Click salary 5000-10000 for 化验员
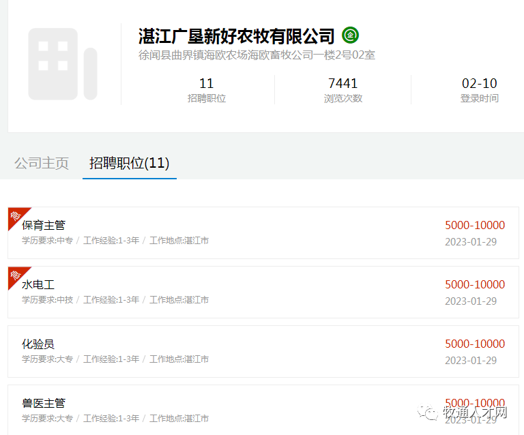524x435 pixels. pos(475,344)
